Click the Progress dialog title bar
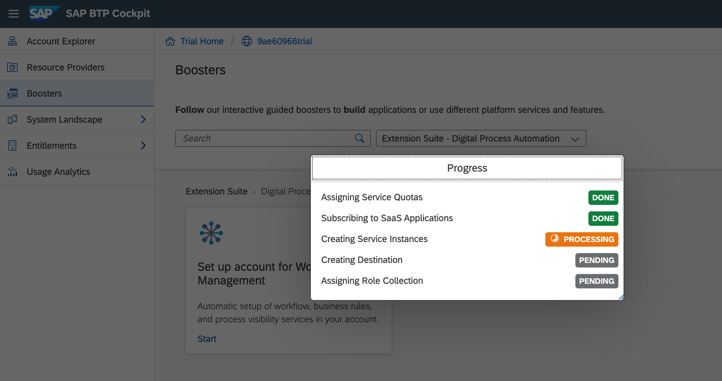Image resolution: width=722 pixels, height=381 pixels. (x=467, y=168)
